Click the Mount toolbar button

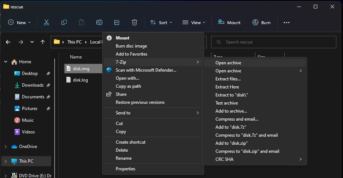pos(229,22)
